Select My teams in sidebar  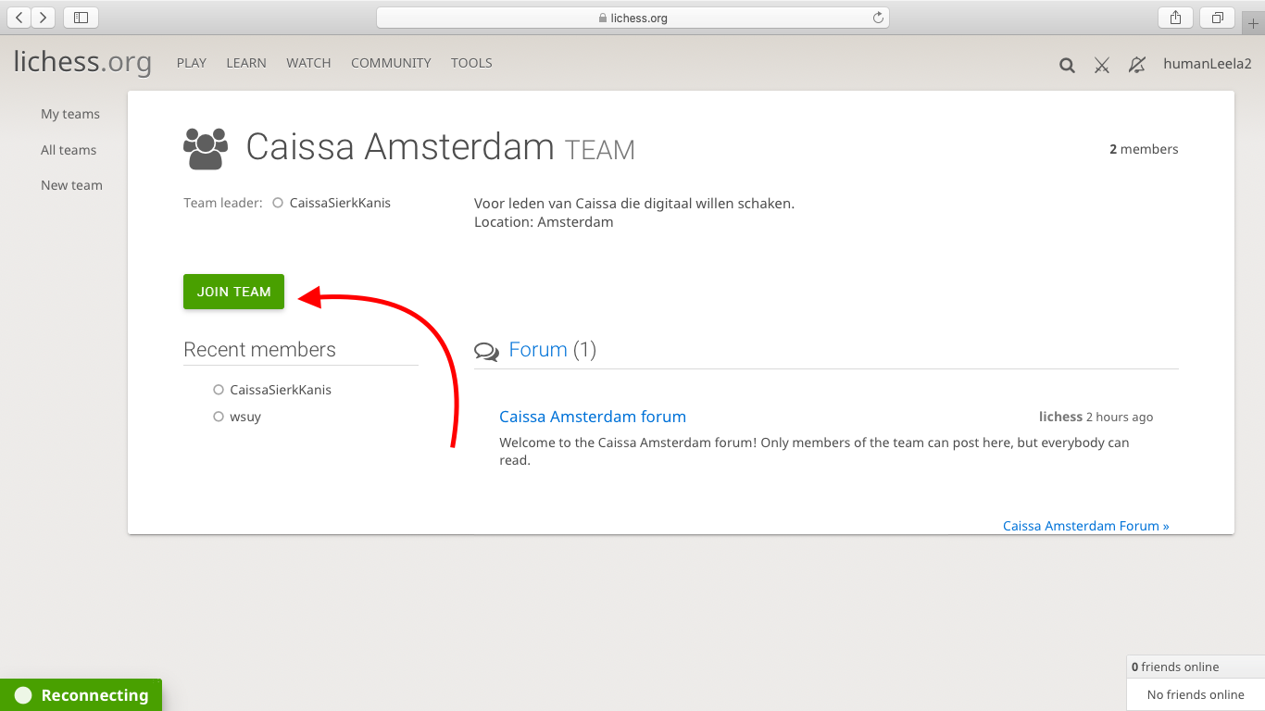tap(70, 114)
